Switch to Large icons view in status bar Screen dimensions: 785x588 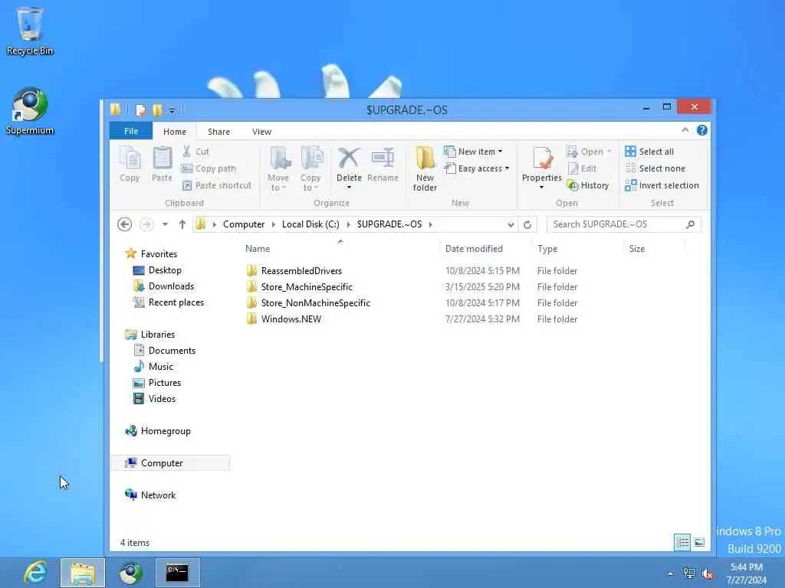[699, 543]
